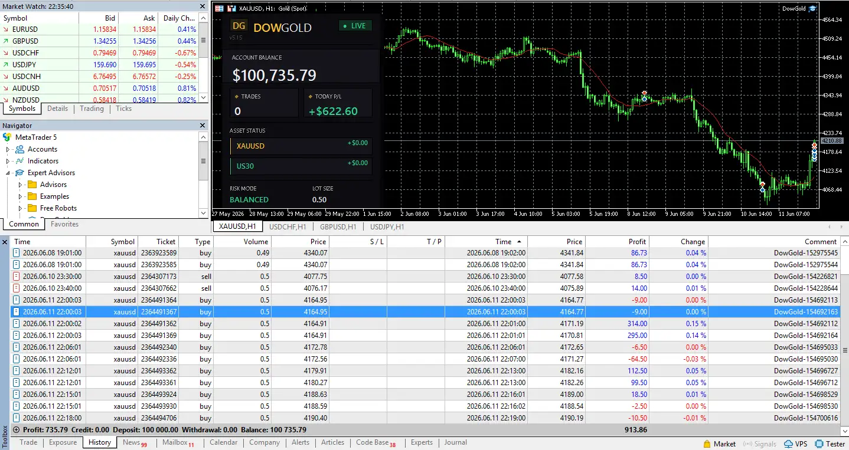
Task: Expand the Free Robots folder arrow
Action: click(x=20, y=208)
